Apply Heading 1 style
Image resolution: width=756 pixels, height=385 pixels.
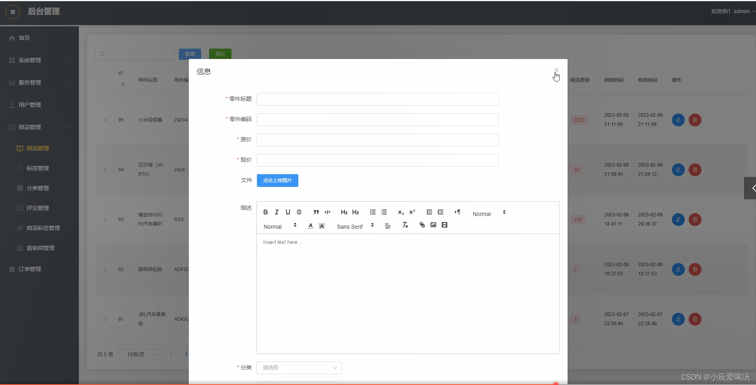click(344, 212)
